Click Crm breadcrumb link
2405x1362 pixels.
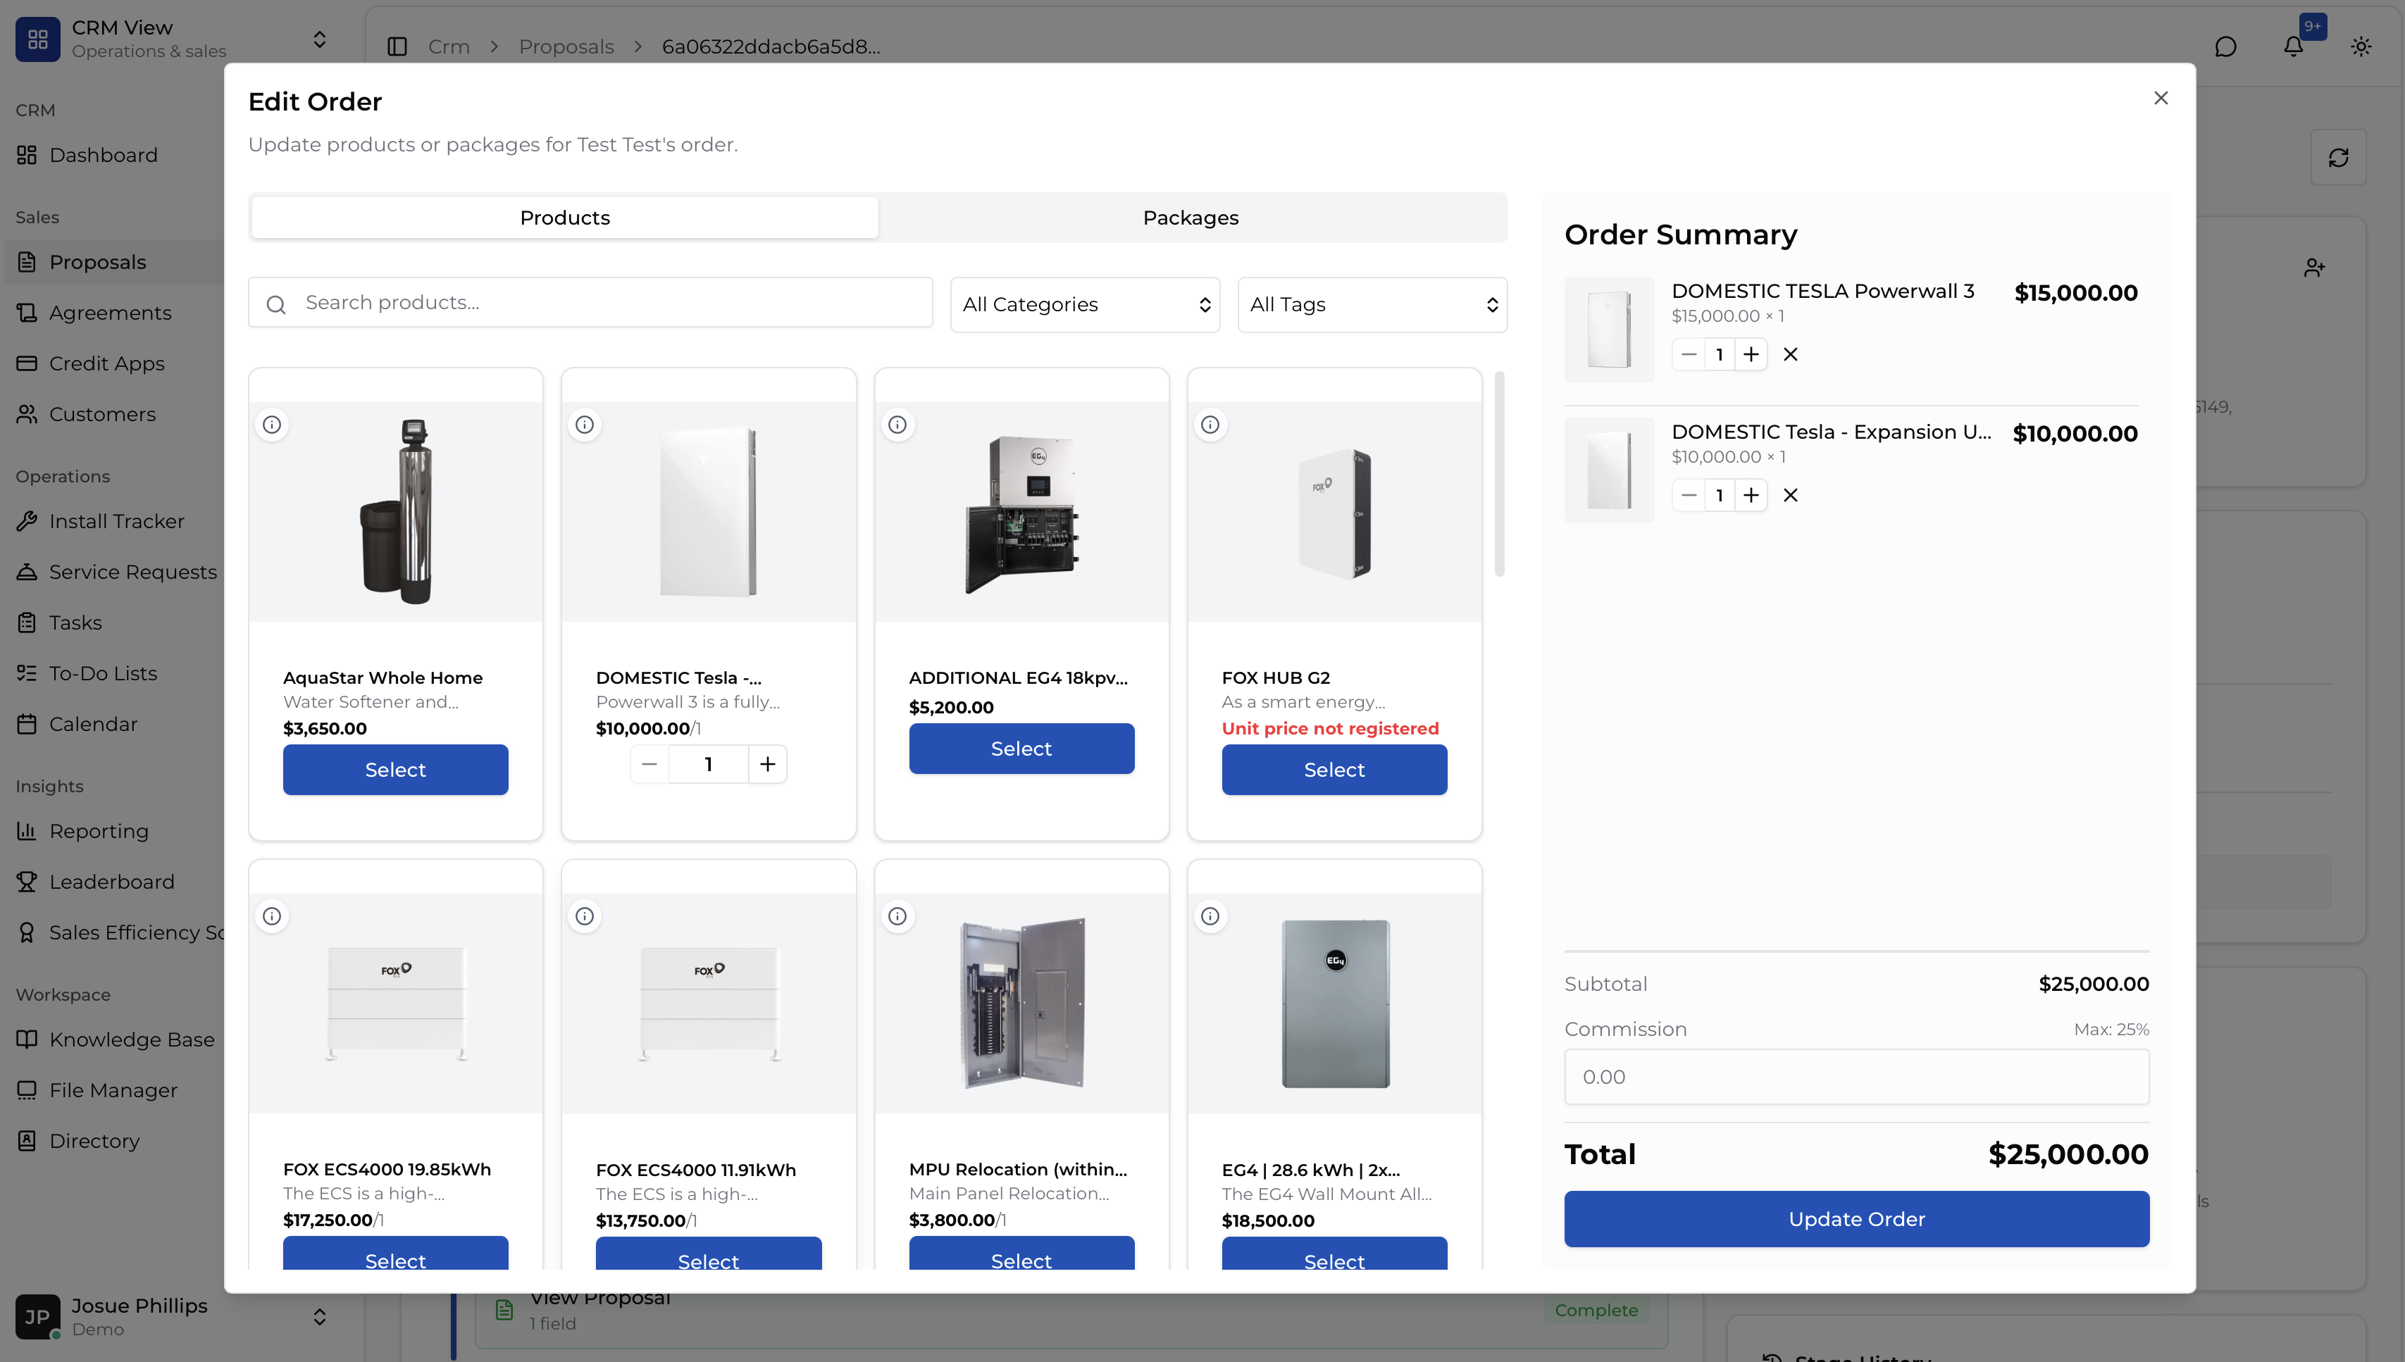(x=449, y=46)
